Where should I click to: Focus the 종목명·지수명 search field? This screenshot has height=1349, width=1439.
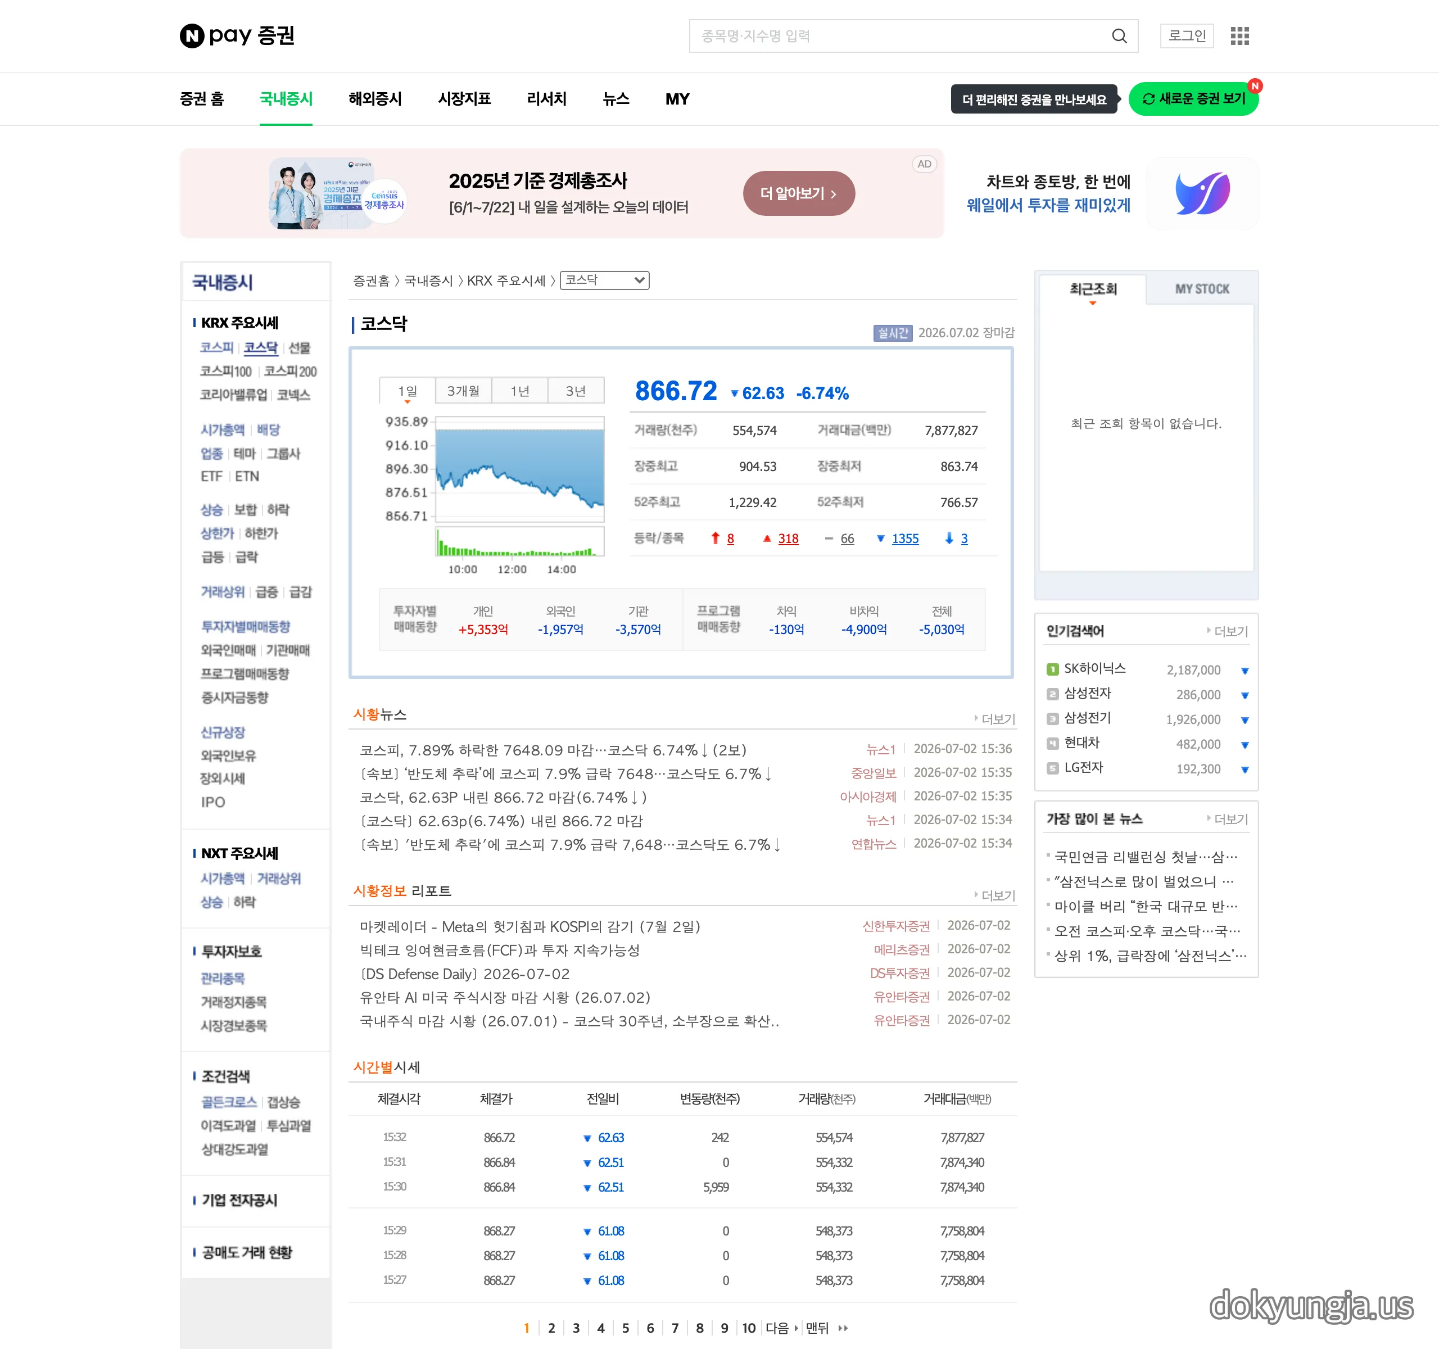[x=900, y=36]
